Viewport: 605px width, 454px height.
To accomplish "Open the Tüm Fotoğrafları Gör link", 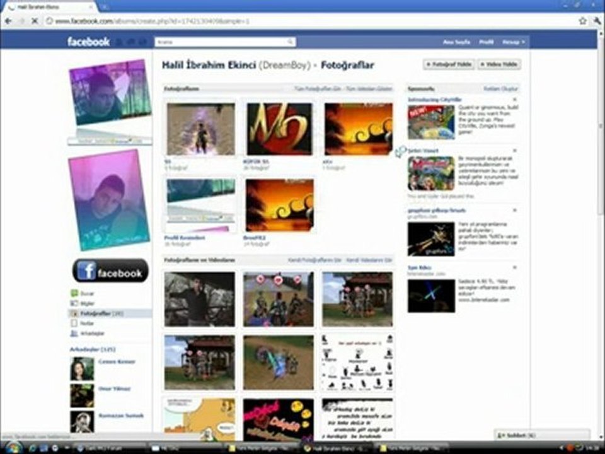I will [318, 89].
